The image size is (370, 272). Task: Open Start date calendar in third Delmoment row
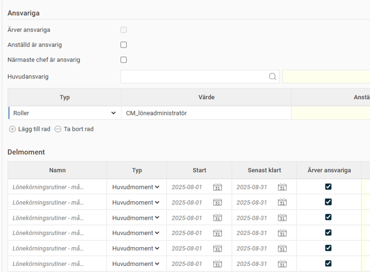(217, 218)
